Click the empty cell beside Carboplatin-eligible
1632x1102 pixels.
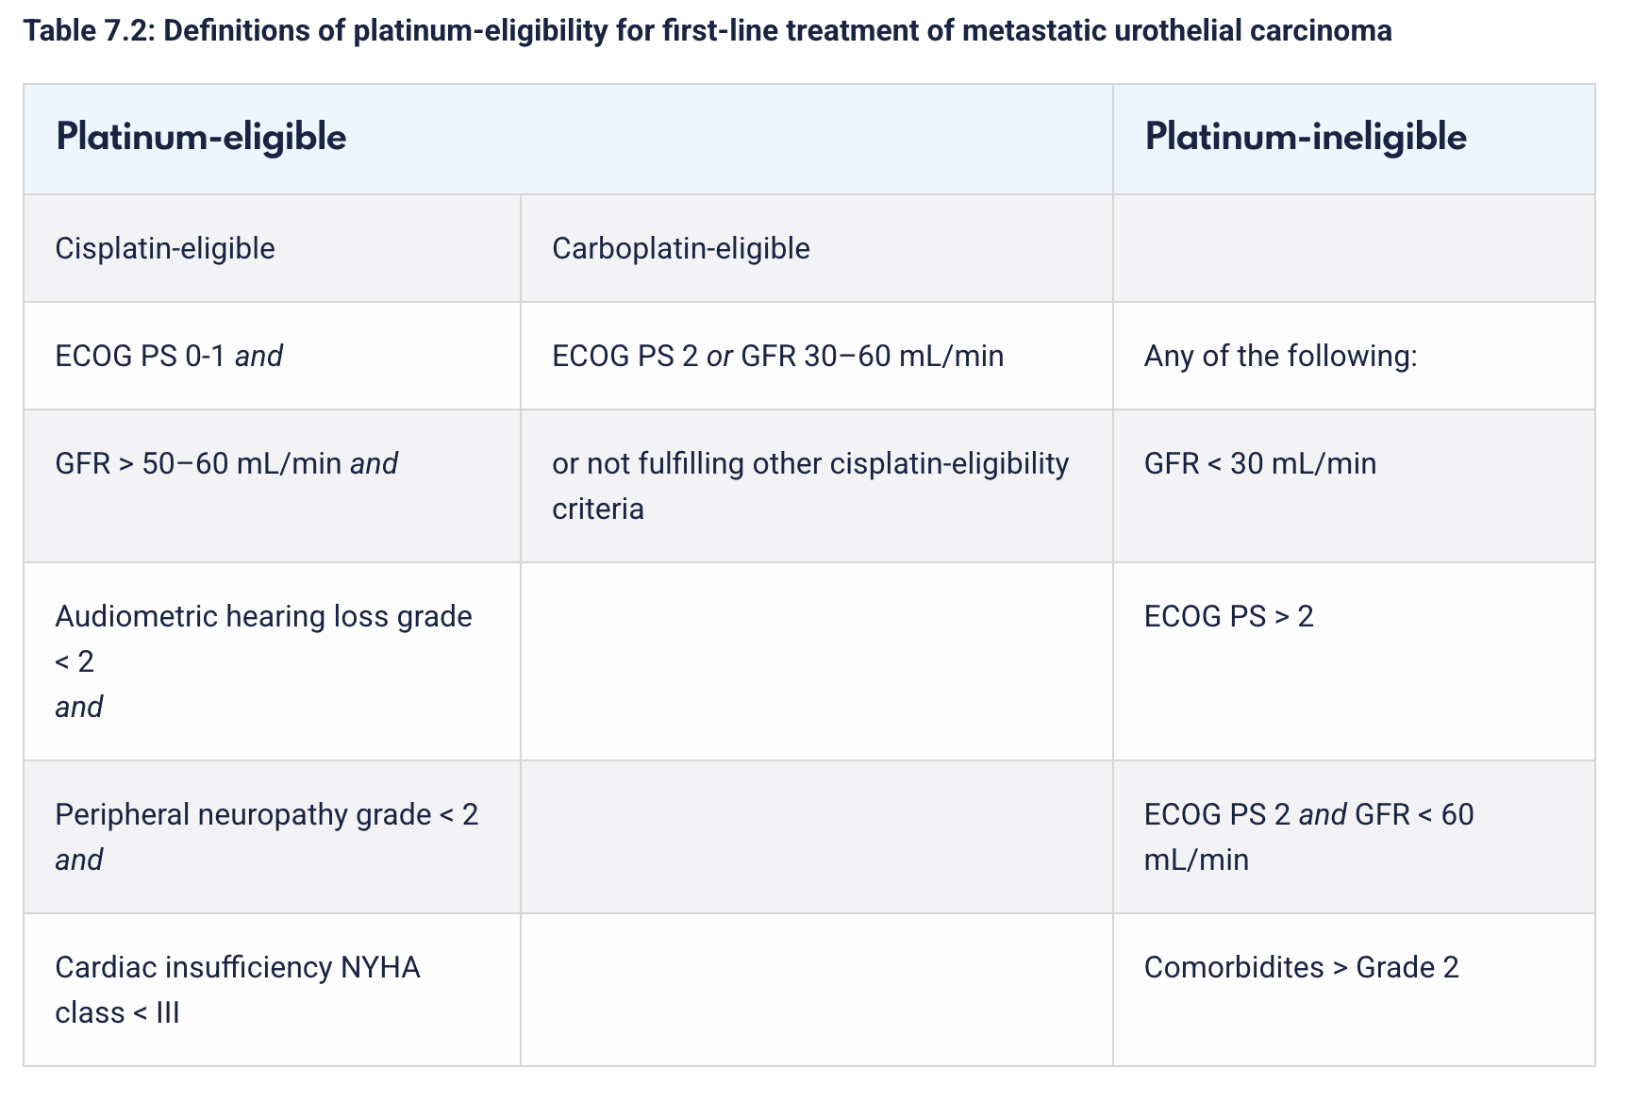pyautogui.click(x=1353, y=249)
